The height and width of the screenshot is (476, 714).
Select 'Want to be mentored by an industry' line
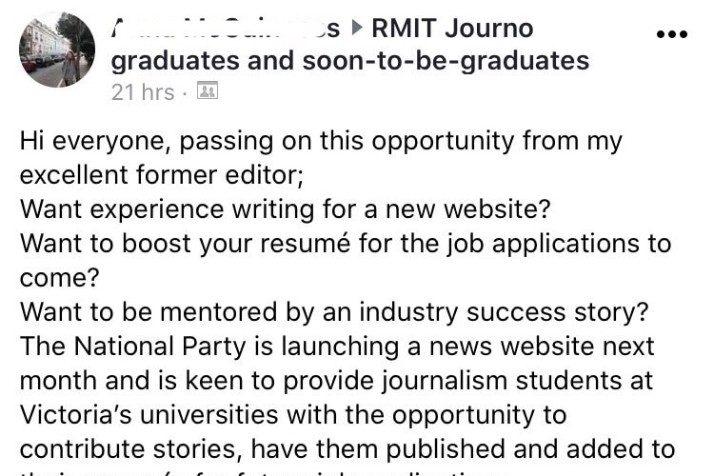point(334,312)
